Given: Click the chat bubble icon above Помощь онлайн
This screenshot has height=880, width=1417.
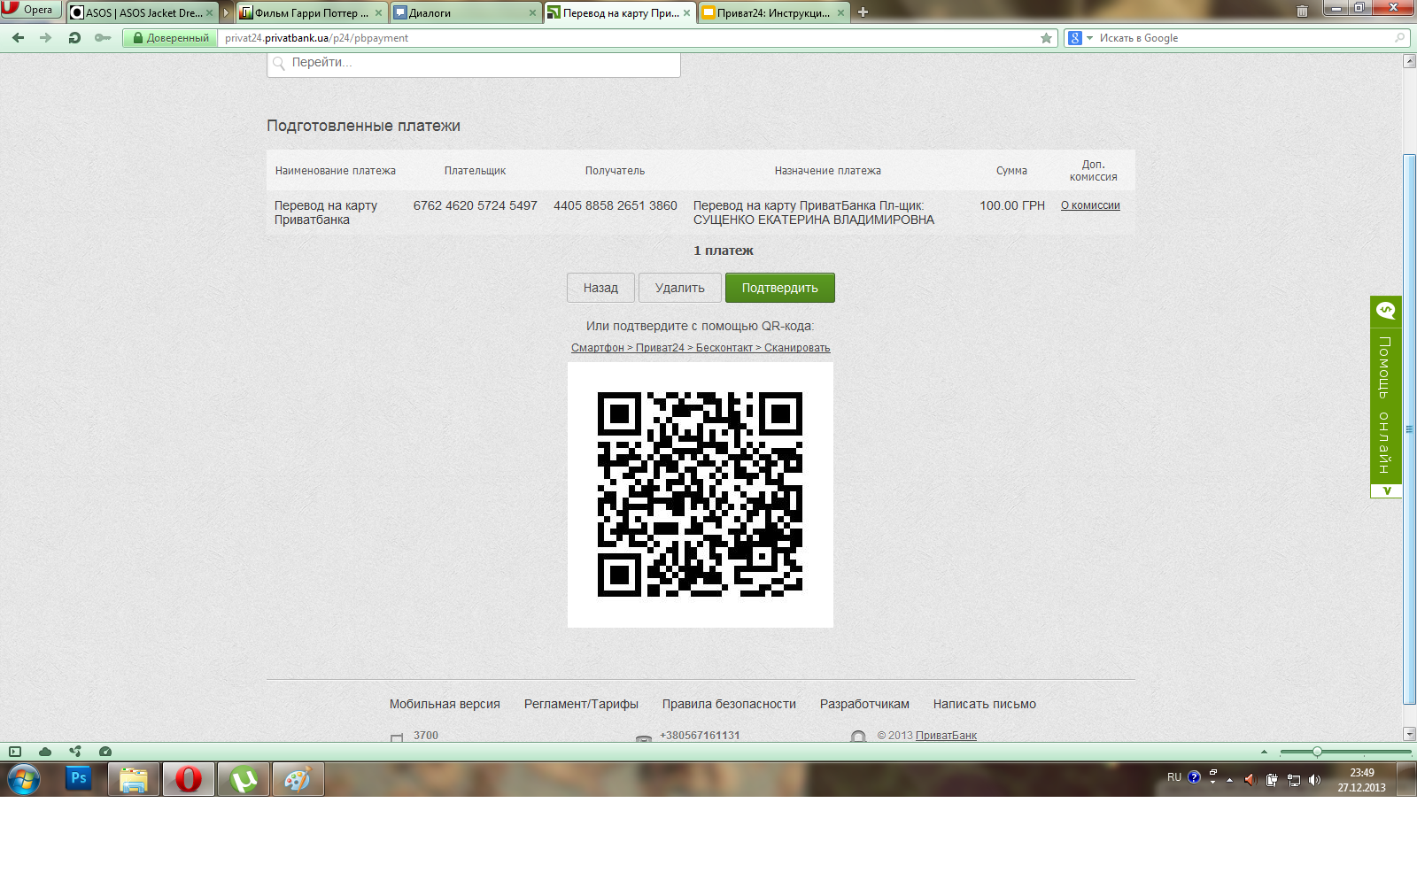Looking at the screenshot, I should 1386,311.
